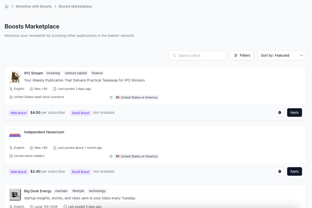Click the Conservative readers text
This screenshot has width=312, height=208.
point(29,156)
